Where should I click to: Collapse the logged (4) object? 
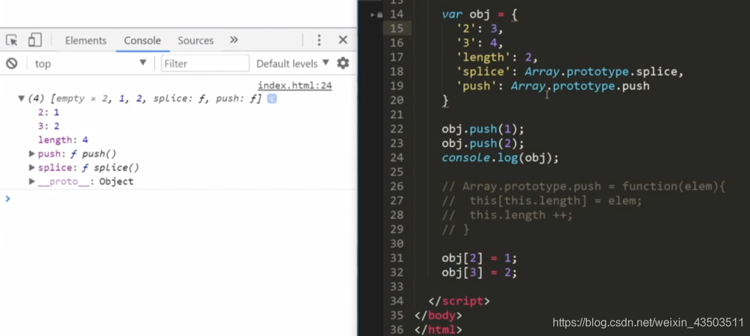21,99
